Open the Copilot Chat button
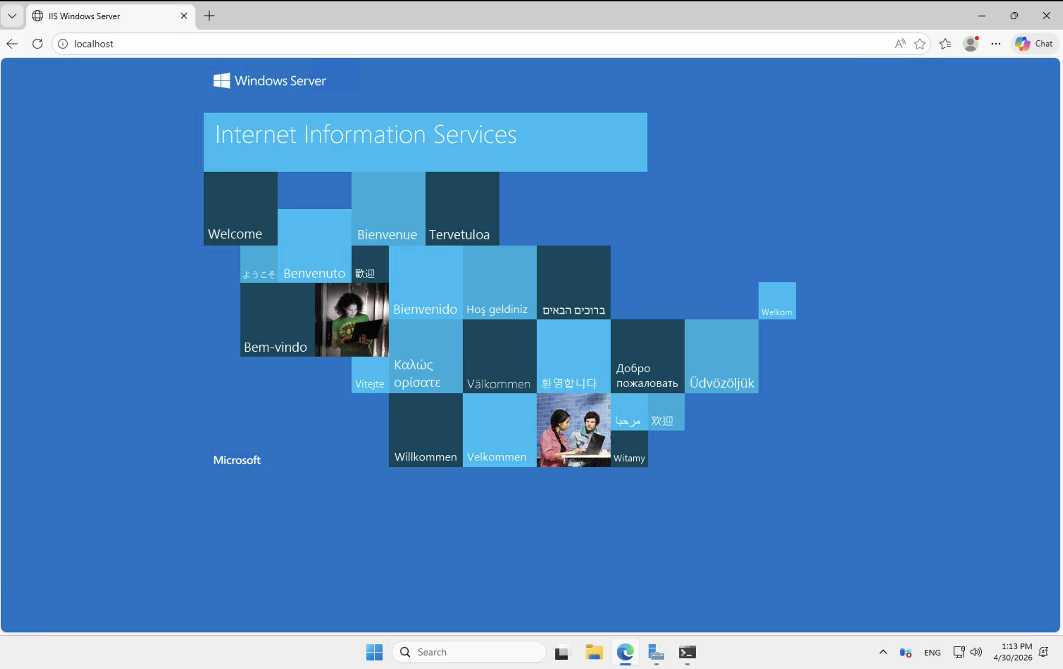 [x=1034, y=44]
